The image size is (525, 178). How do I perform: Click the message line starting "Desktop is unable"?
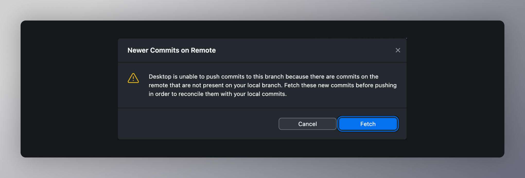point(264,77)
